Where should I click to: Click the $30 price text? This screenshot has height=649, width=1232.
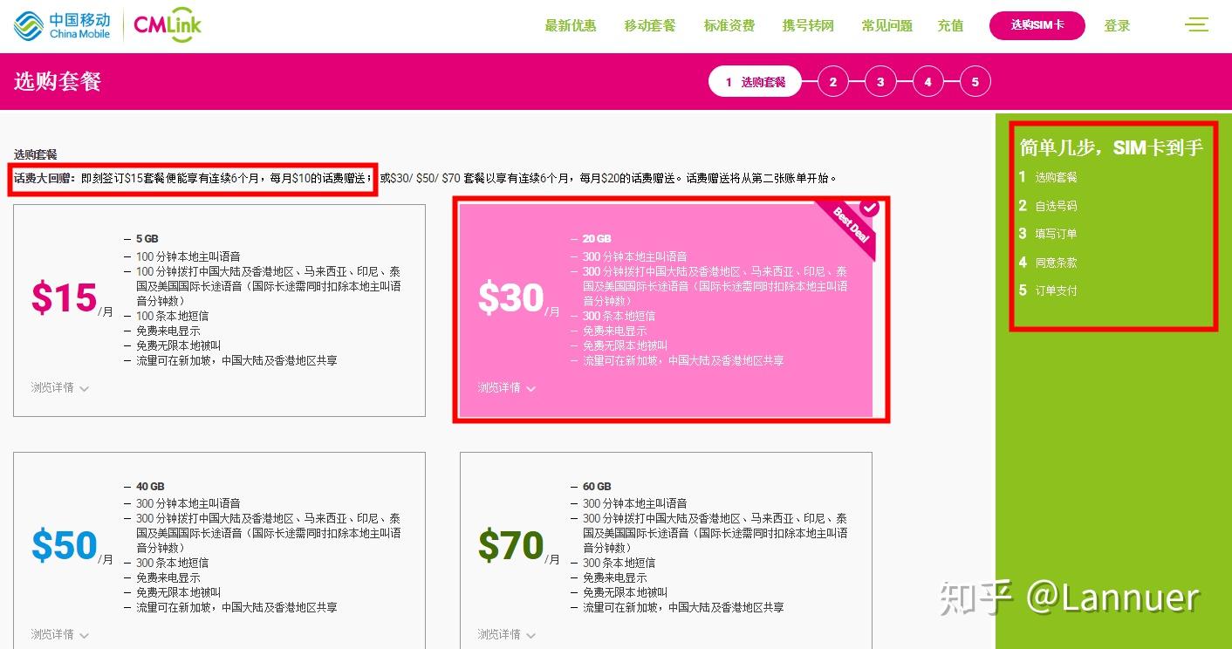(511, 298)
